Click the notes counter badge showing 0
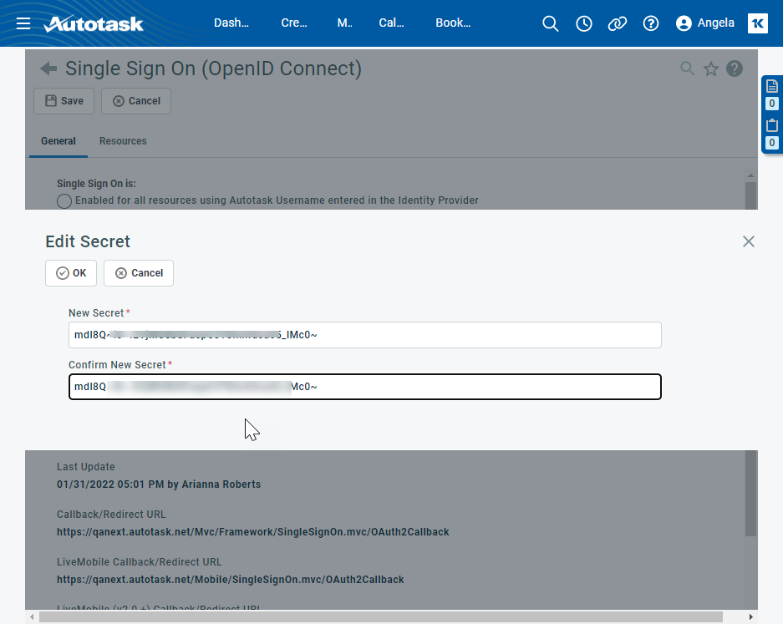 (x=772, y=104)
